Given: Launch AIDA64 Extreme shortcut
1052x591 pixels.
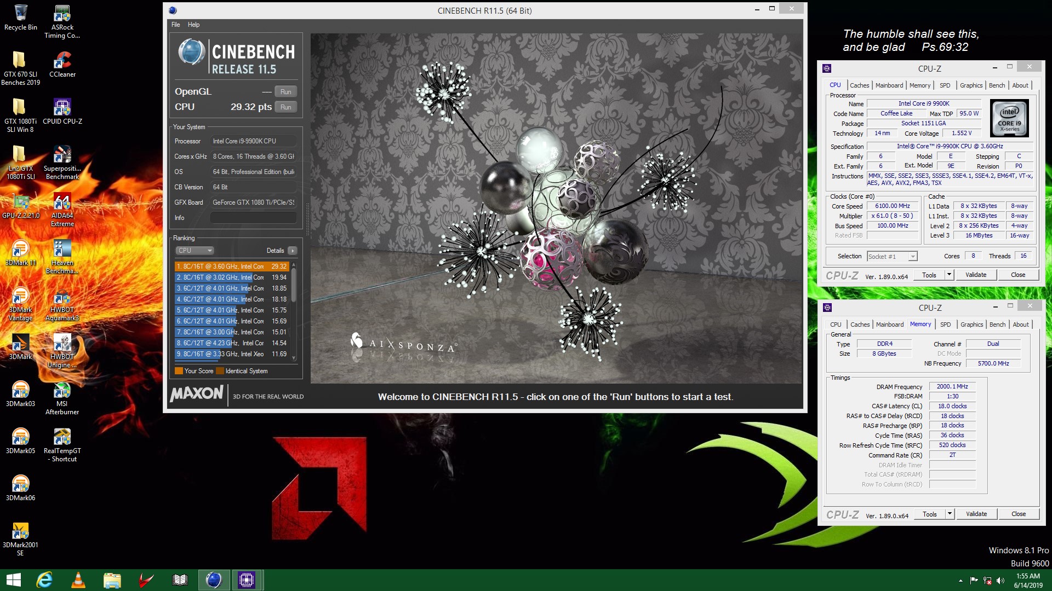Looking at the screenshot, I should [x=62, y=210].
